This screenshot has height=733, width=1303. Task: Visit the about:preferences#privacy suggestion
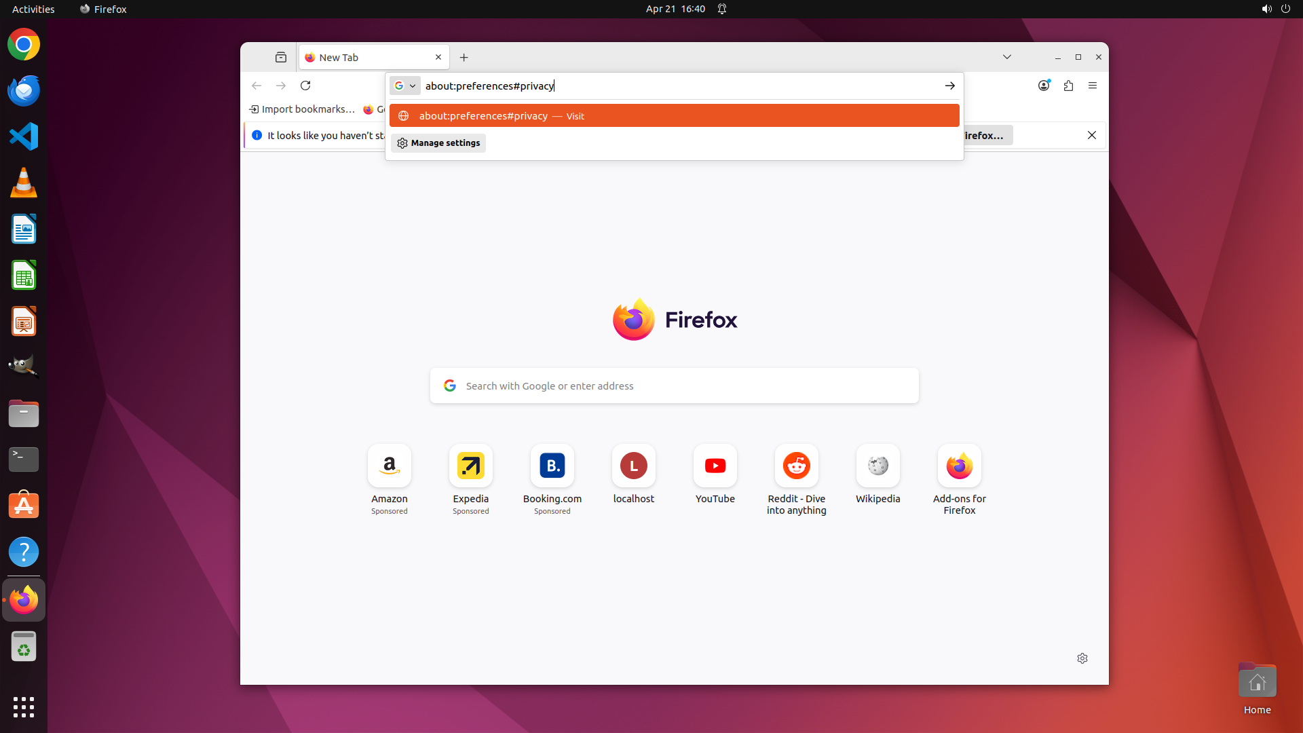pyautogui.click(x=674, y=116)
